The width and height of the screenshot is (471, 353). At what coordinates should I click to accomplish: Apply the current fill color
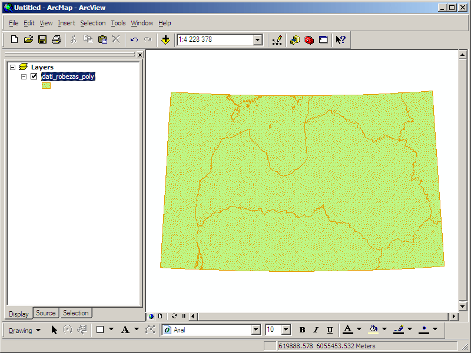tap(373, 329)
